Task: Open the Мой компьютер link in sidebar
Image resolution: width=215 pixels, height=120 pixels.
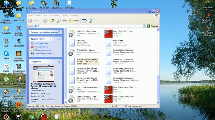Action: click(41, 43)
